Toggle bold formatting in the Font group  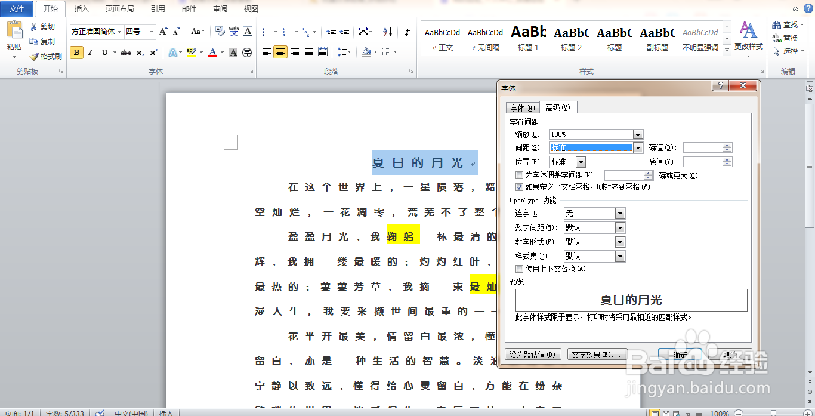[76, 53]
